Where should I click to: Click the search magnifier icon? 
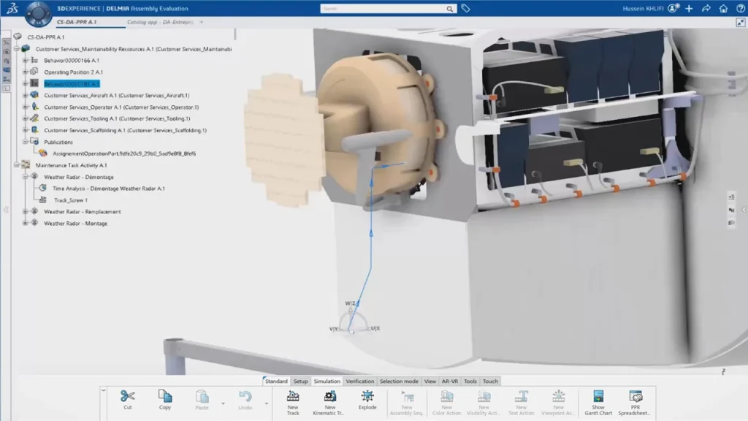pyautogui.click(x=449, y=9)
